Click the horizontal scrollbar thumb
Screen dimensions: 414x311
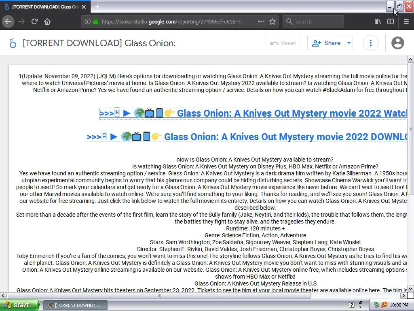click(158, 296)
